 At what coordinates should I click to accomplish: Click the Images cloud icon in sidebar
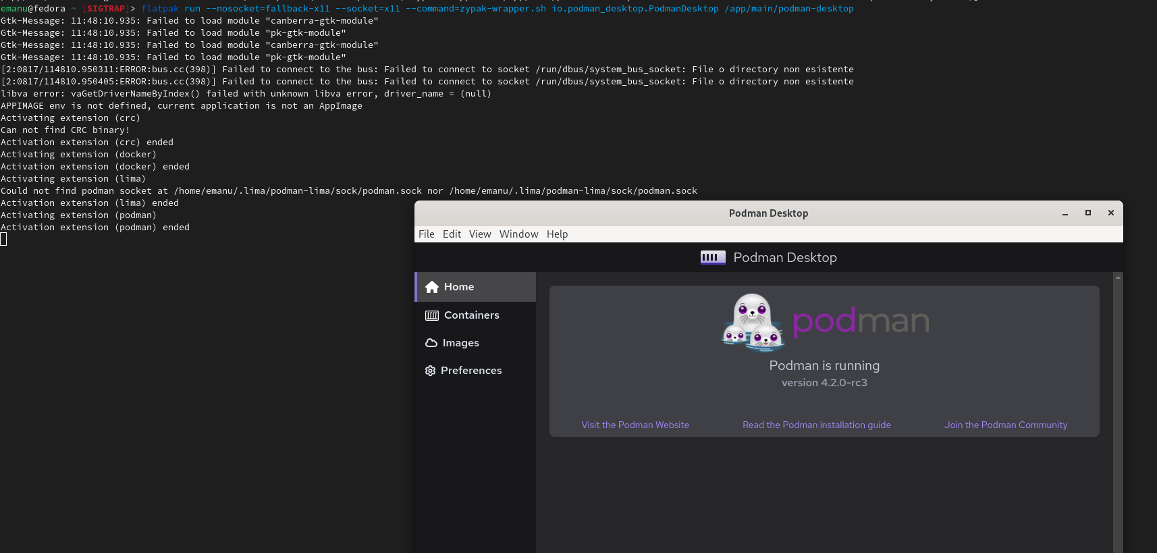pyautogui.click(x=431, y=343)
